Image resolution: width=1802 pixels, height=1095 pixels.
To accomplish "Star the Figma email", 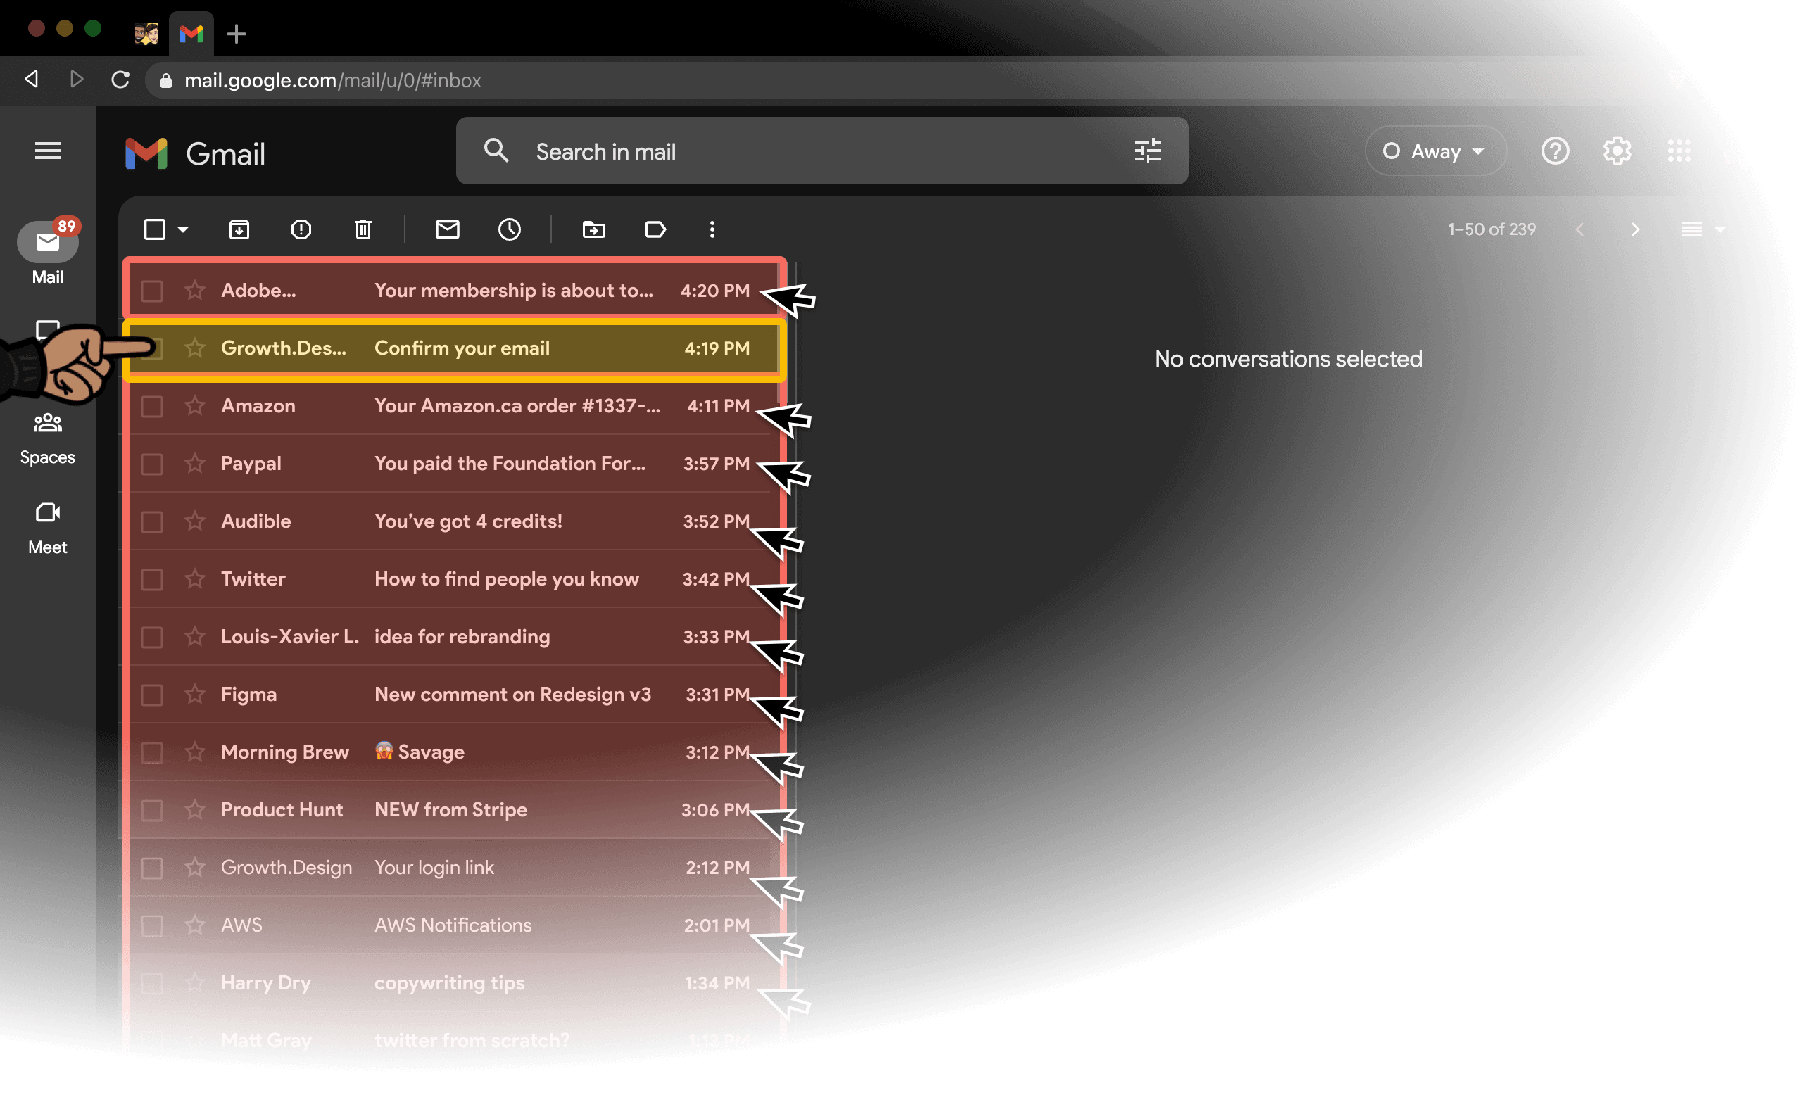I will coord(194,695).
